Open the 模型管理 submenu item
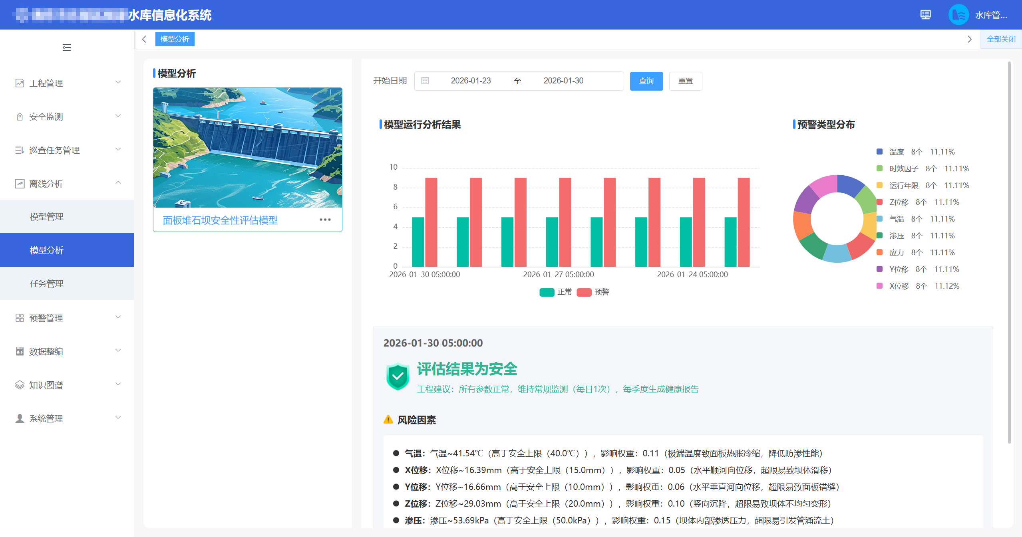 click(47, 216)
